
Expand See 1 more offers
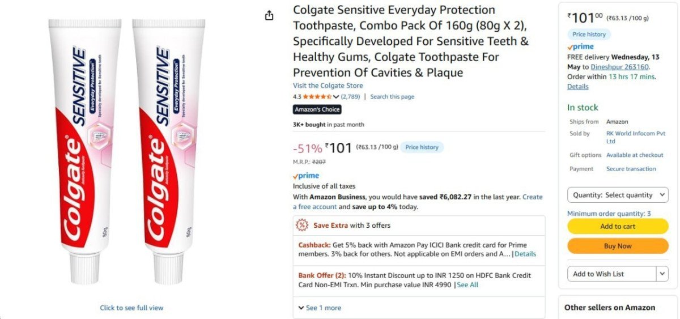pyautogui.click(x=320, y=308)
